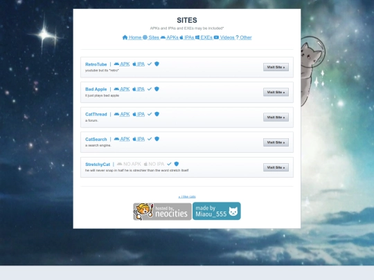
Task: Download the CatSearch IPA
Action: [139, 139]
